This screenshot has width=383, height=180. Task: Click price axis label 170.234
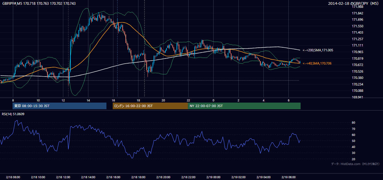358,84
